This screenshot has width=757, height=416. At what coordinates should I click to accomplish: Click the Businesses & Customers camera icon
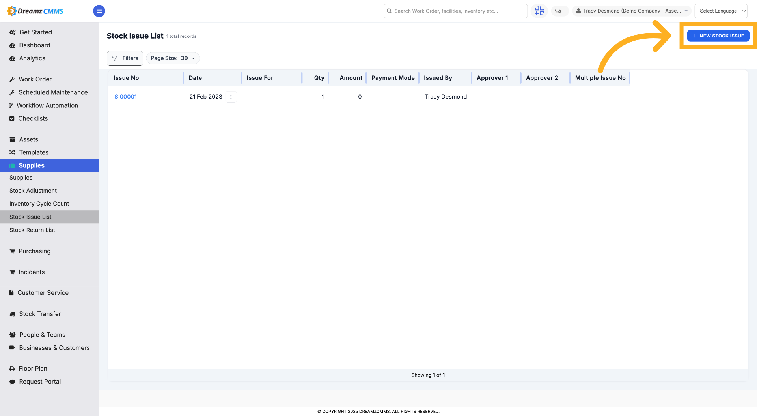tap(12, 348)
